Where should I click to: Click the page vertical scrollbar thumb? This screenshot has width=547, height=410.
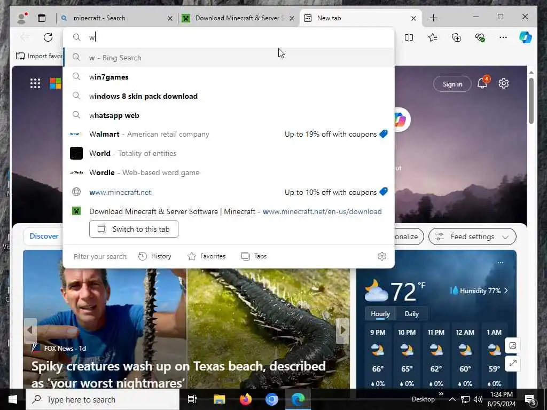coord(531,101)
